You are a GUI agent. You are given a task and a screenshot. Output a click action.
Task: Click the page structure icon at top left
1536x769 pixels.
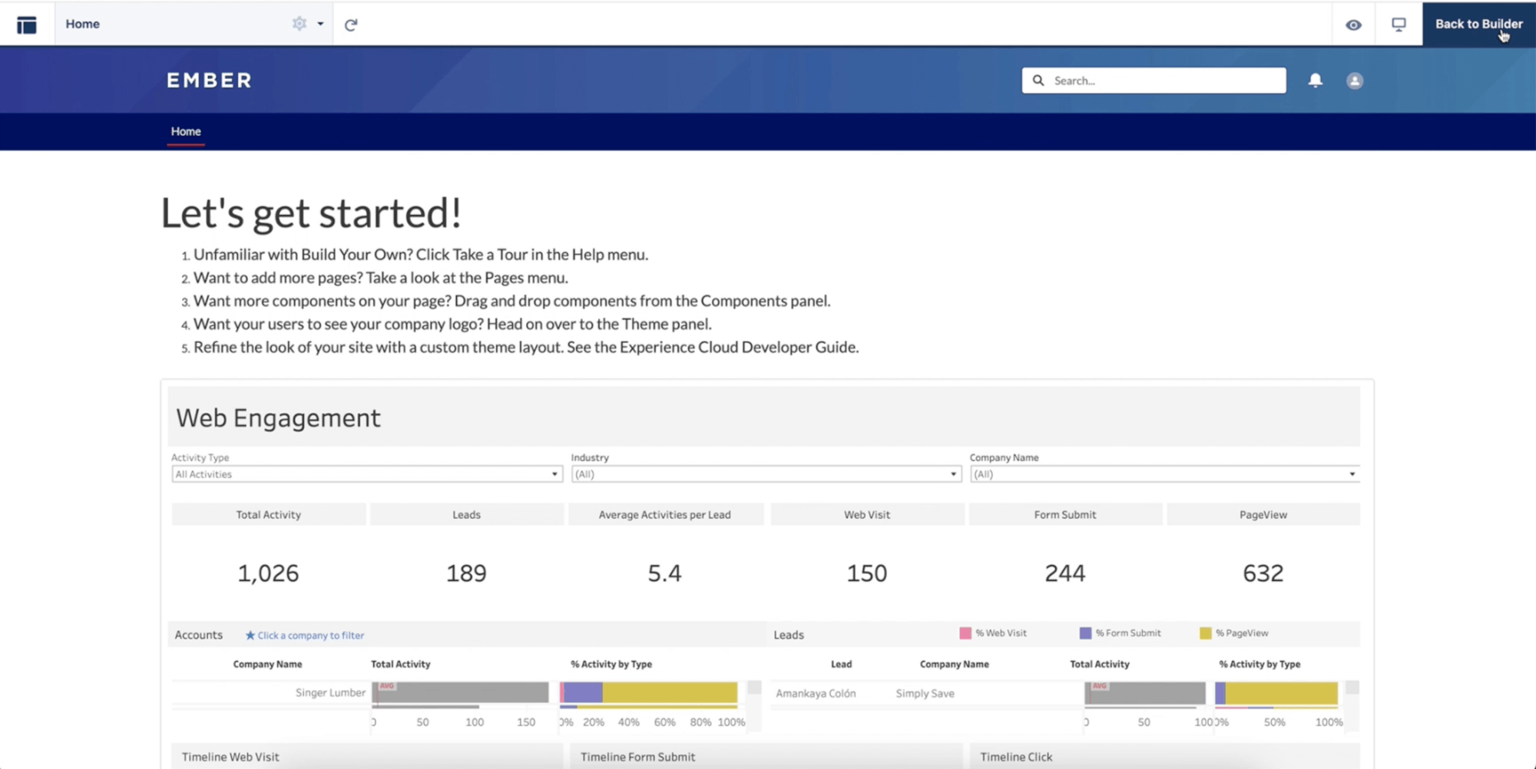27,25
